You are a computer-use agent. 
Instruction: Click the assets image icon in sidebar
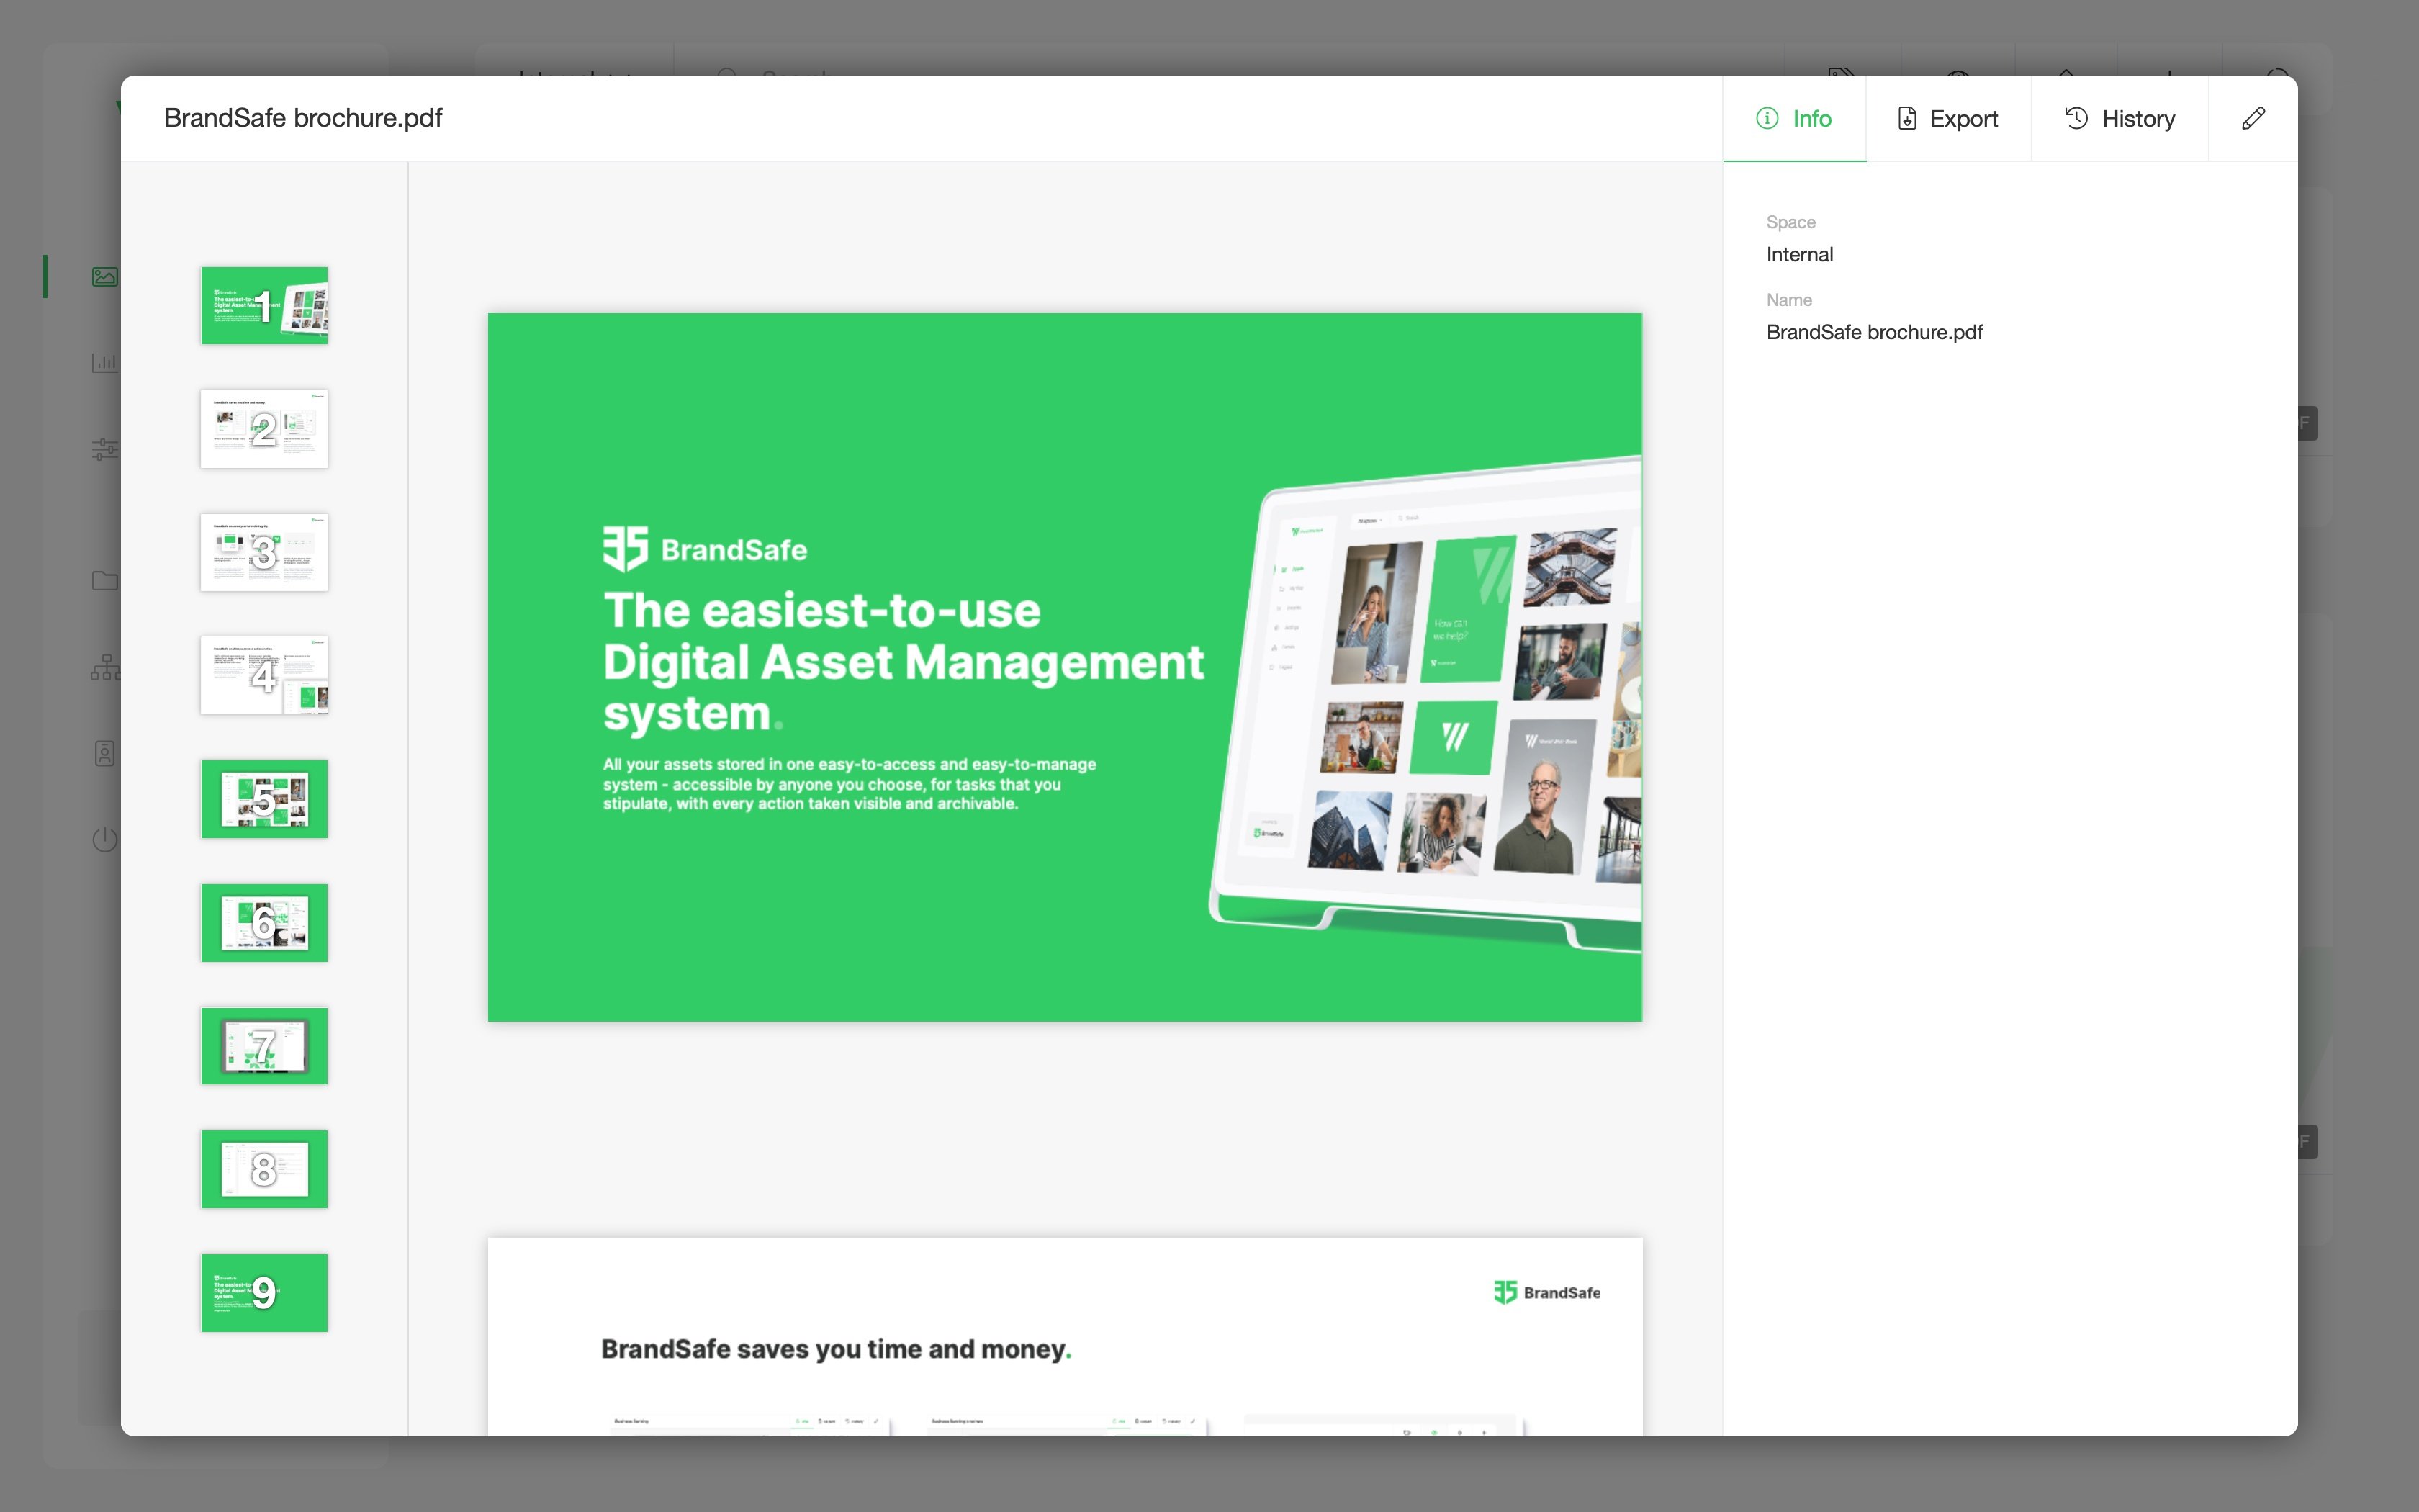click(x=104, y=276)
